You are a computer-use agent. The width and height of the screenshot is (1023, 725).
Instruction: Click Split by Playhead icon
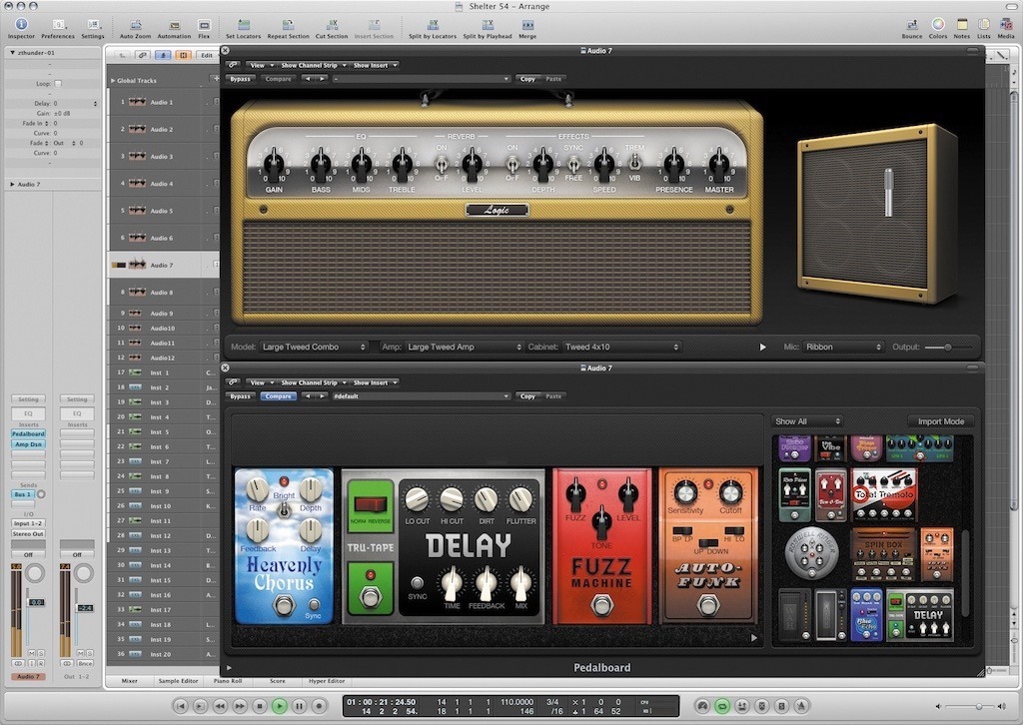(488, 25)
